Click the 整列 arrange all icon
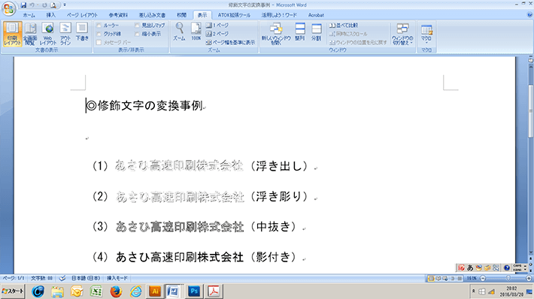The width and height of the screenshot is (534, 299). 299,32
